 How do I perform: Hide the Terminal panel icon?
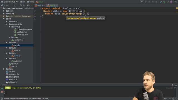[176, 85]
